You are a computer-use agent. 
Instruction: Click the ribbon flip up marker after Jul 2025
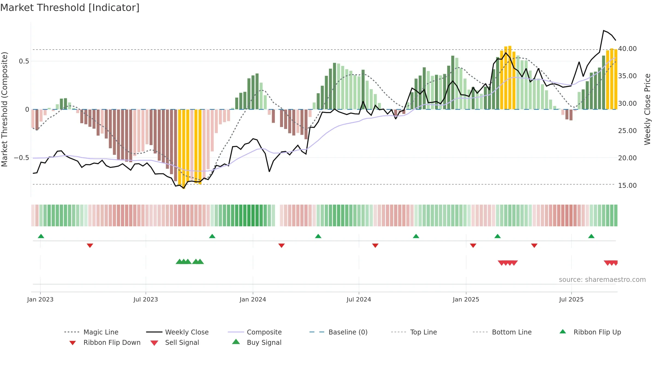click(x=591, y=236)
